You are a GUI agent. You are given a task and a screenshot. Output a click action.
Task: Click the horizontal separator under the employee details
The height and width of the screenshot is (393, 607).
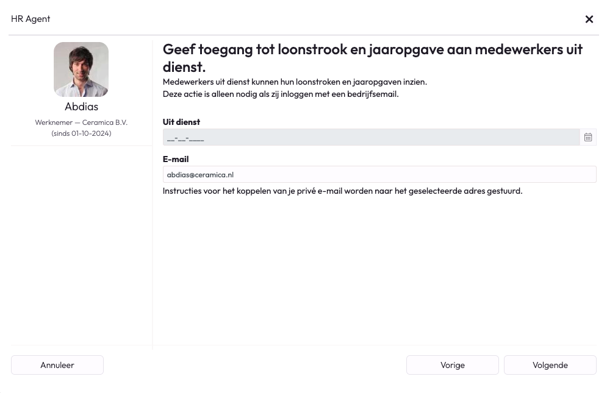coord(81,146)
